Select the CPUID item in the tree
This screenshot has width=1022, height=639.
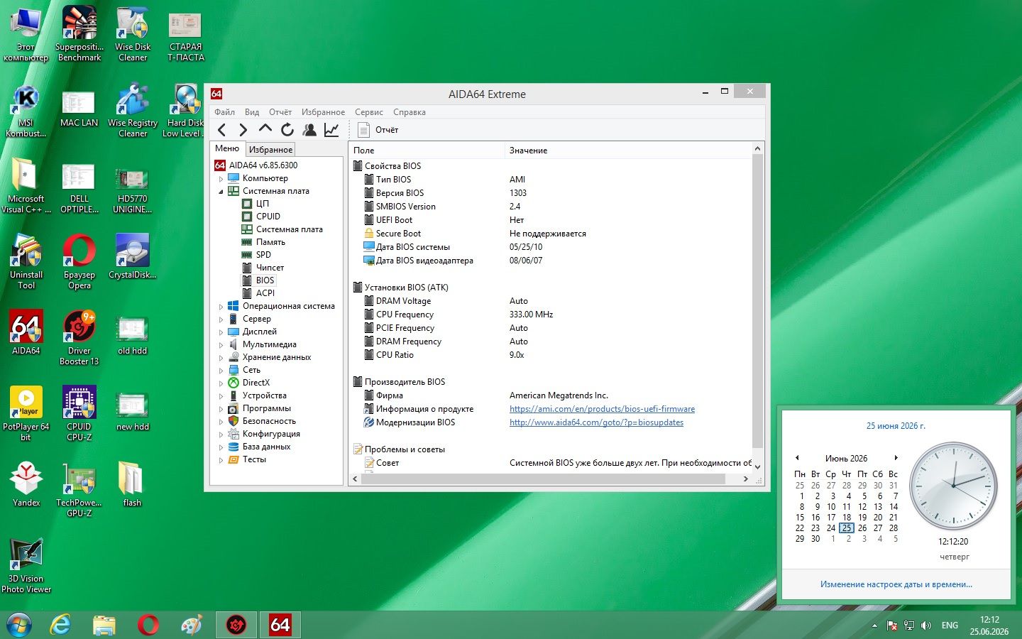268,217
